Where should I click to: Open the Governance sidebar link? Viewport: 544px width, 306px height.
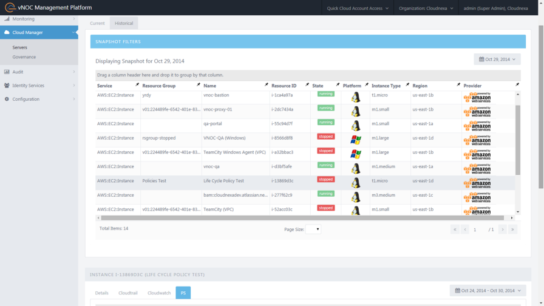click(x=24, y=57)
